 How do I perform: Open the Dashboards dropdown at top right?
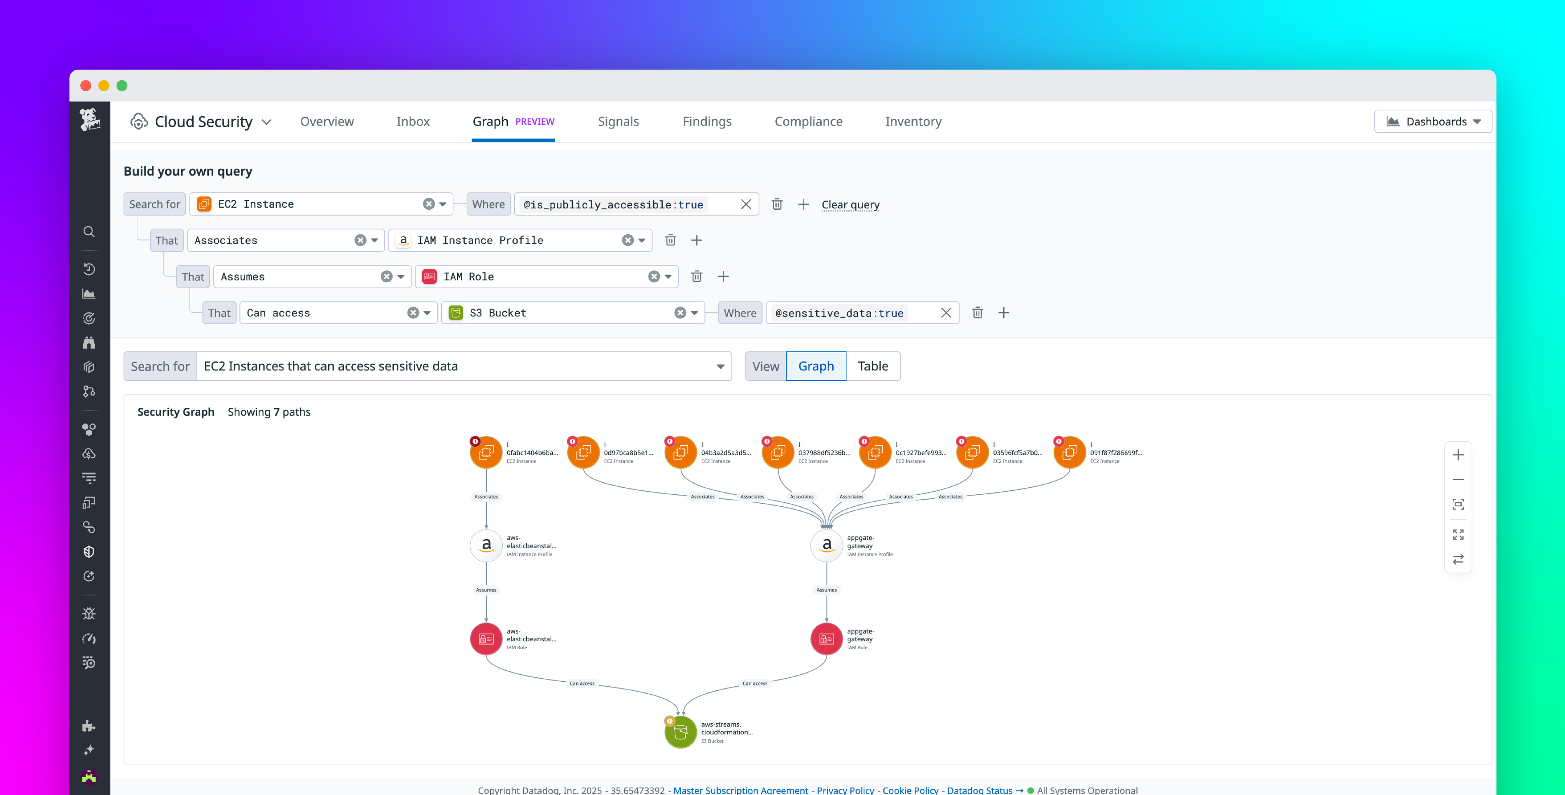[x=1432, y=121]
